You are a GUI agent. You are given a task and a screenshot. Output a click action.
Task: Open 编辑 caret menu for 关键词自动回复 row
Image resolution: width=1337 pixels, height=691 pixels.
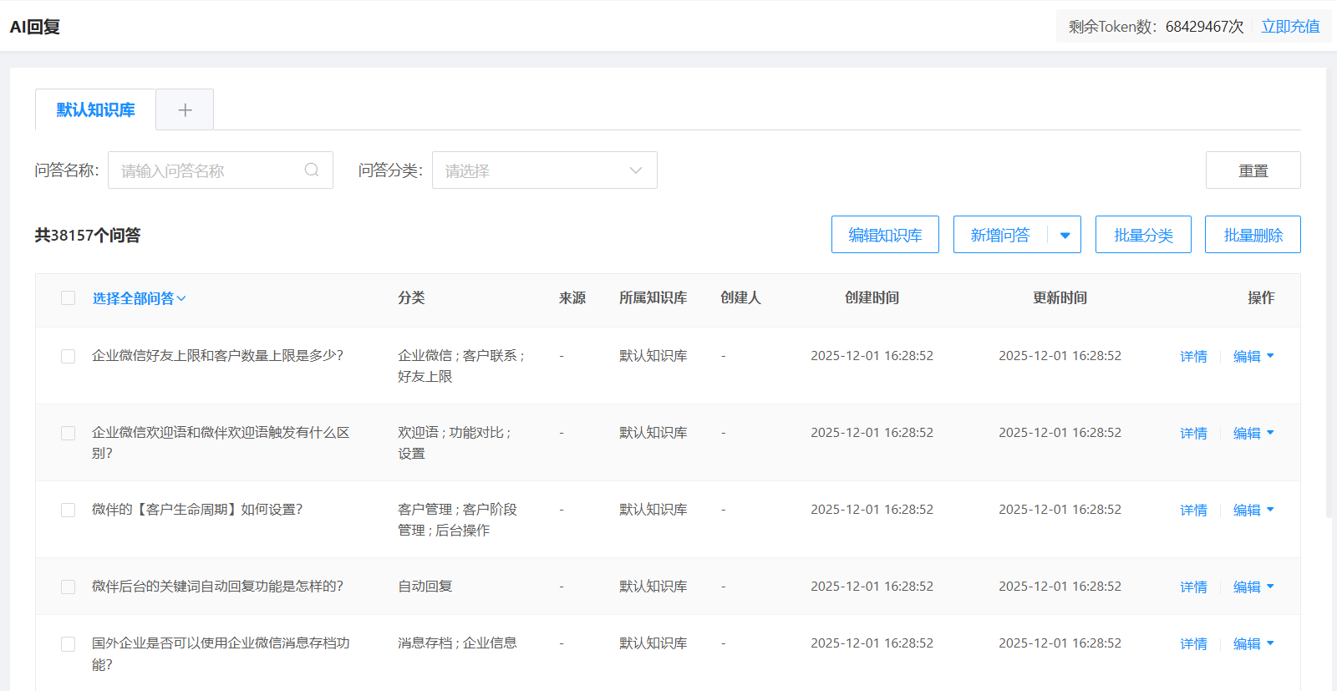tap(1270, 587)
